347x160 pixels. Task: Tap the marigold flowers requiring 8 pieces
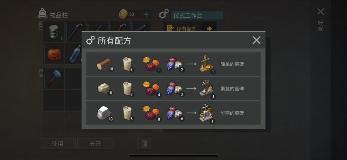pos(151,113)
